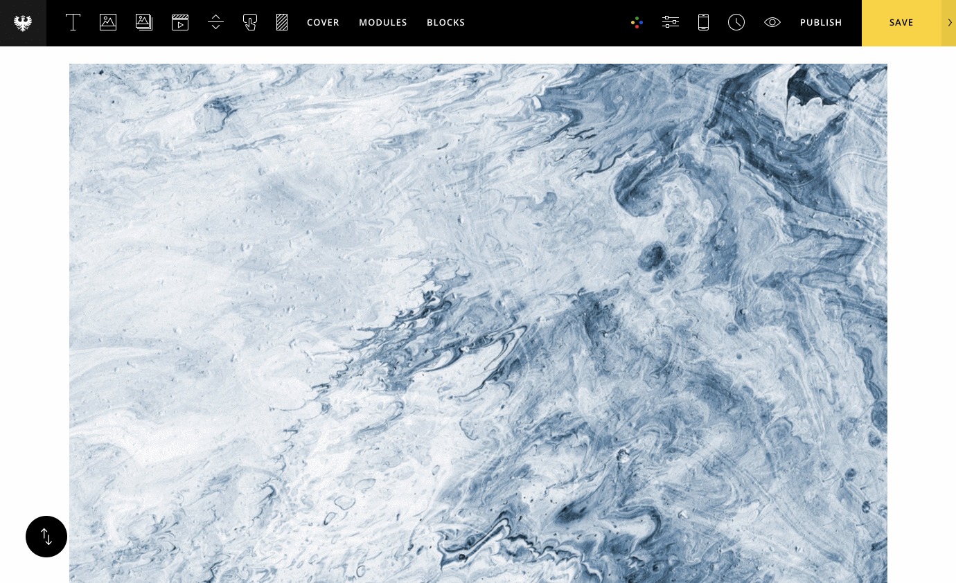Add a spacer module

click(215, 22)
